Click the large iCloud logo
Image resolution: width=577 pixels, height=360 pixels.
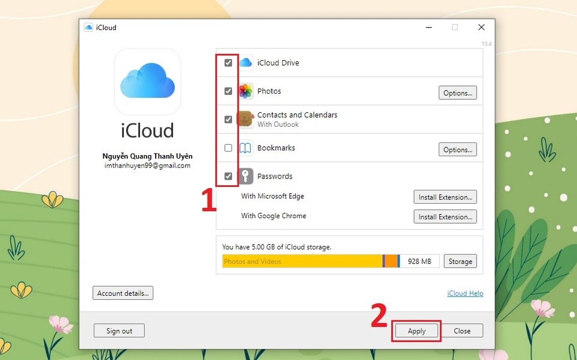[147, 82]
